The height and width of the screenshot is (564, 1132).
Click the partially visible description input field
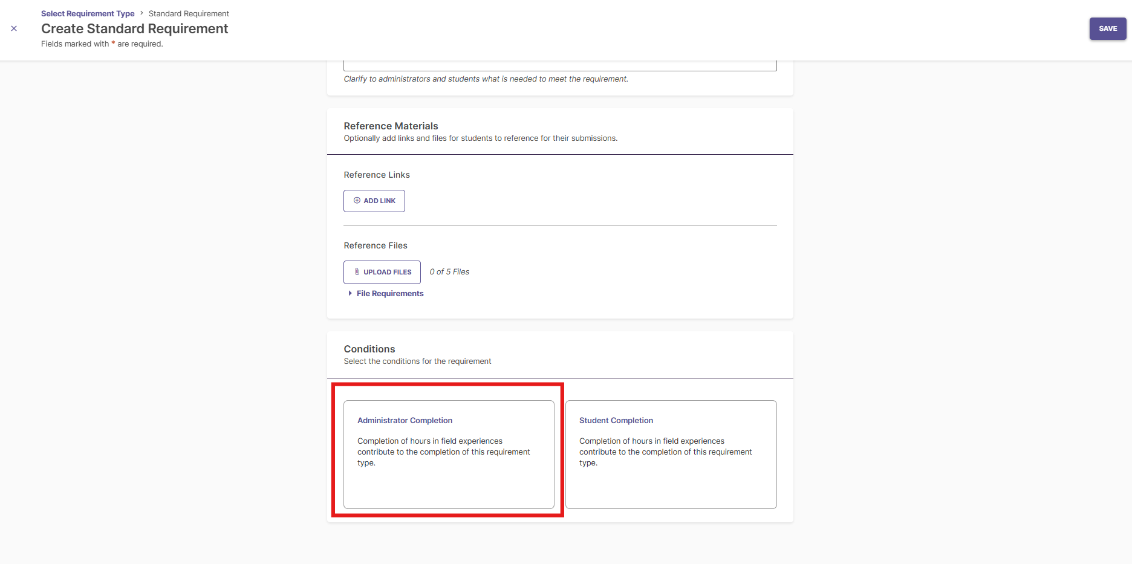pos(560,66)
